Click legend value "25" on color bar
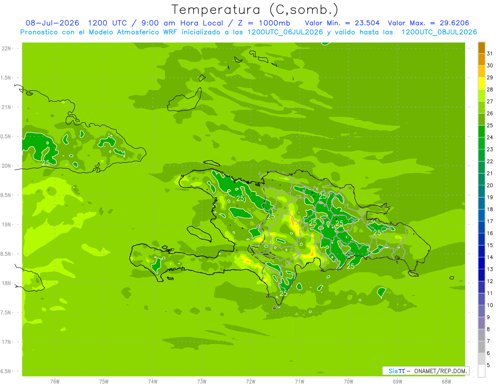 [x=490, y=125]
